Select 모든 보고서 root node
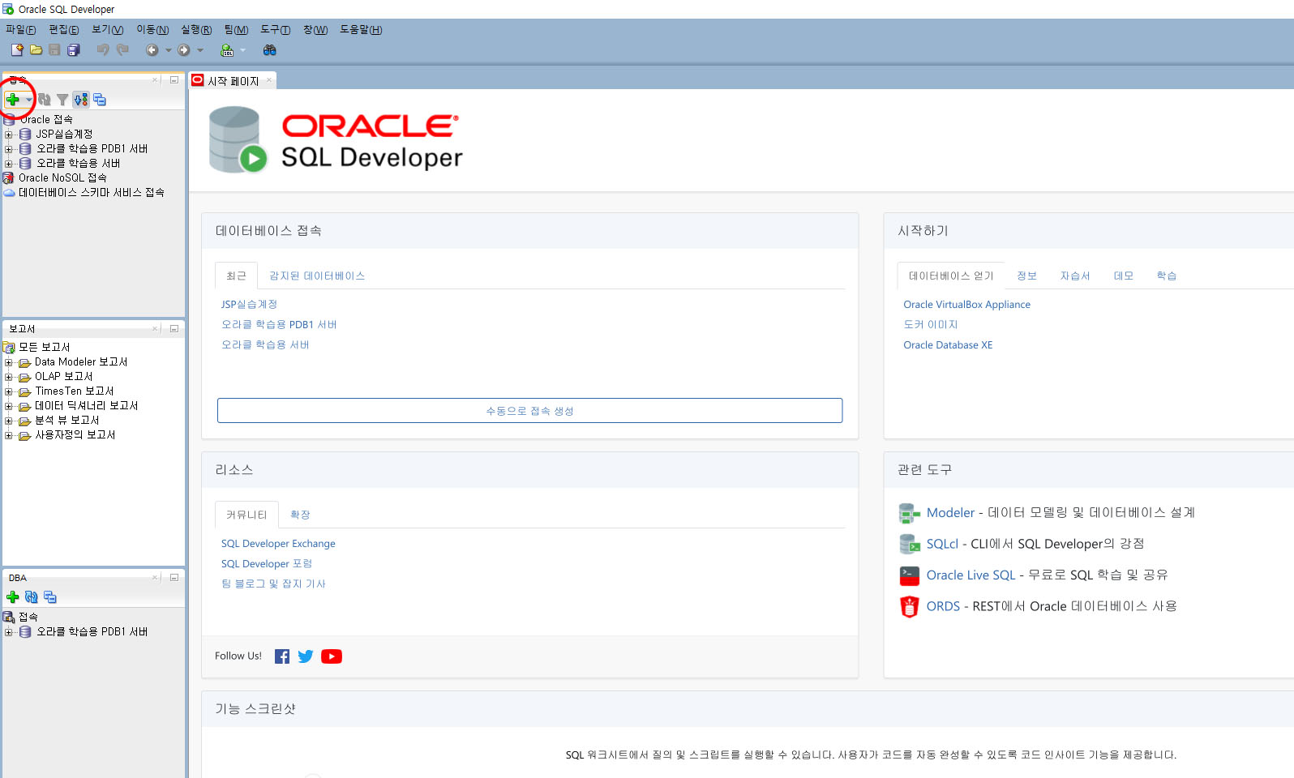Image resolution: width=1294 pixels, height=778 pixels. (45, 347)
